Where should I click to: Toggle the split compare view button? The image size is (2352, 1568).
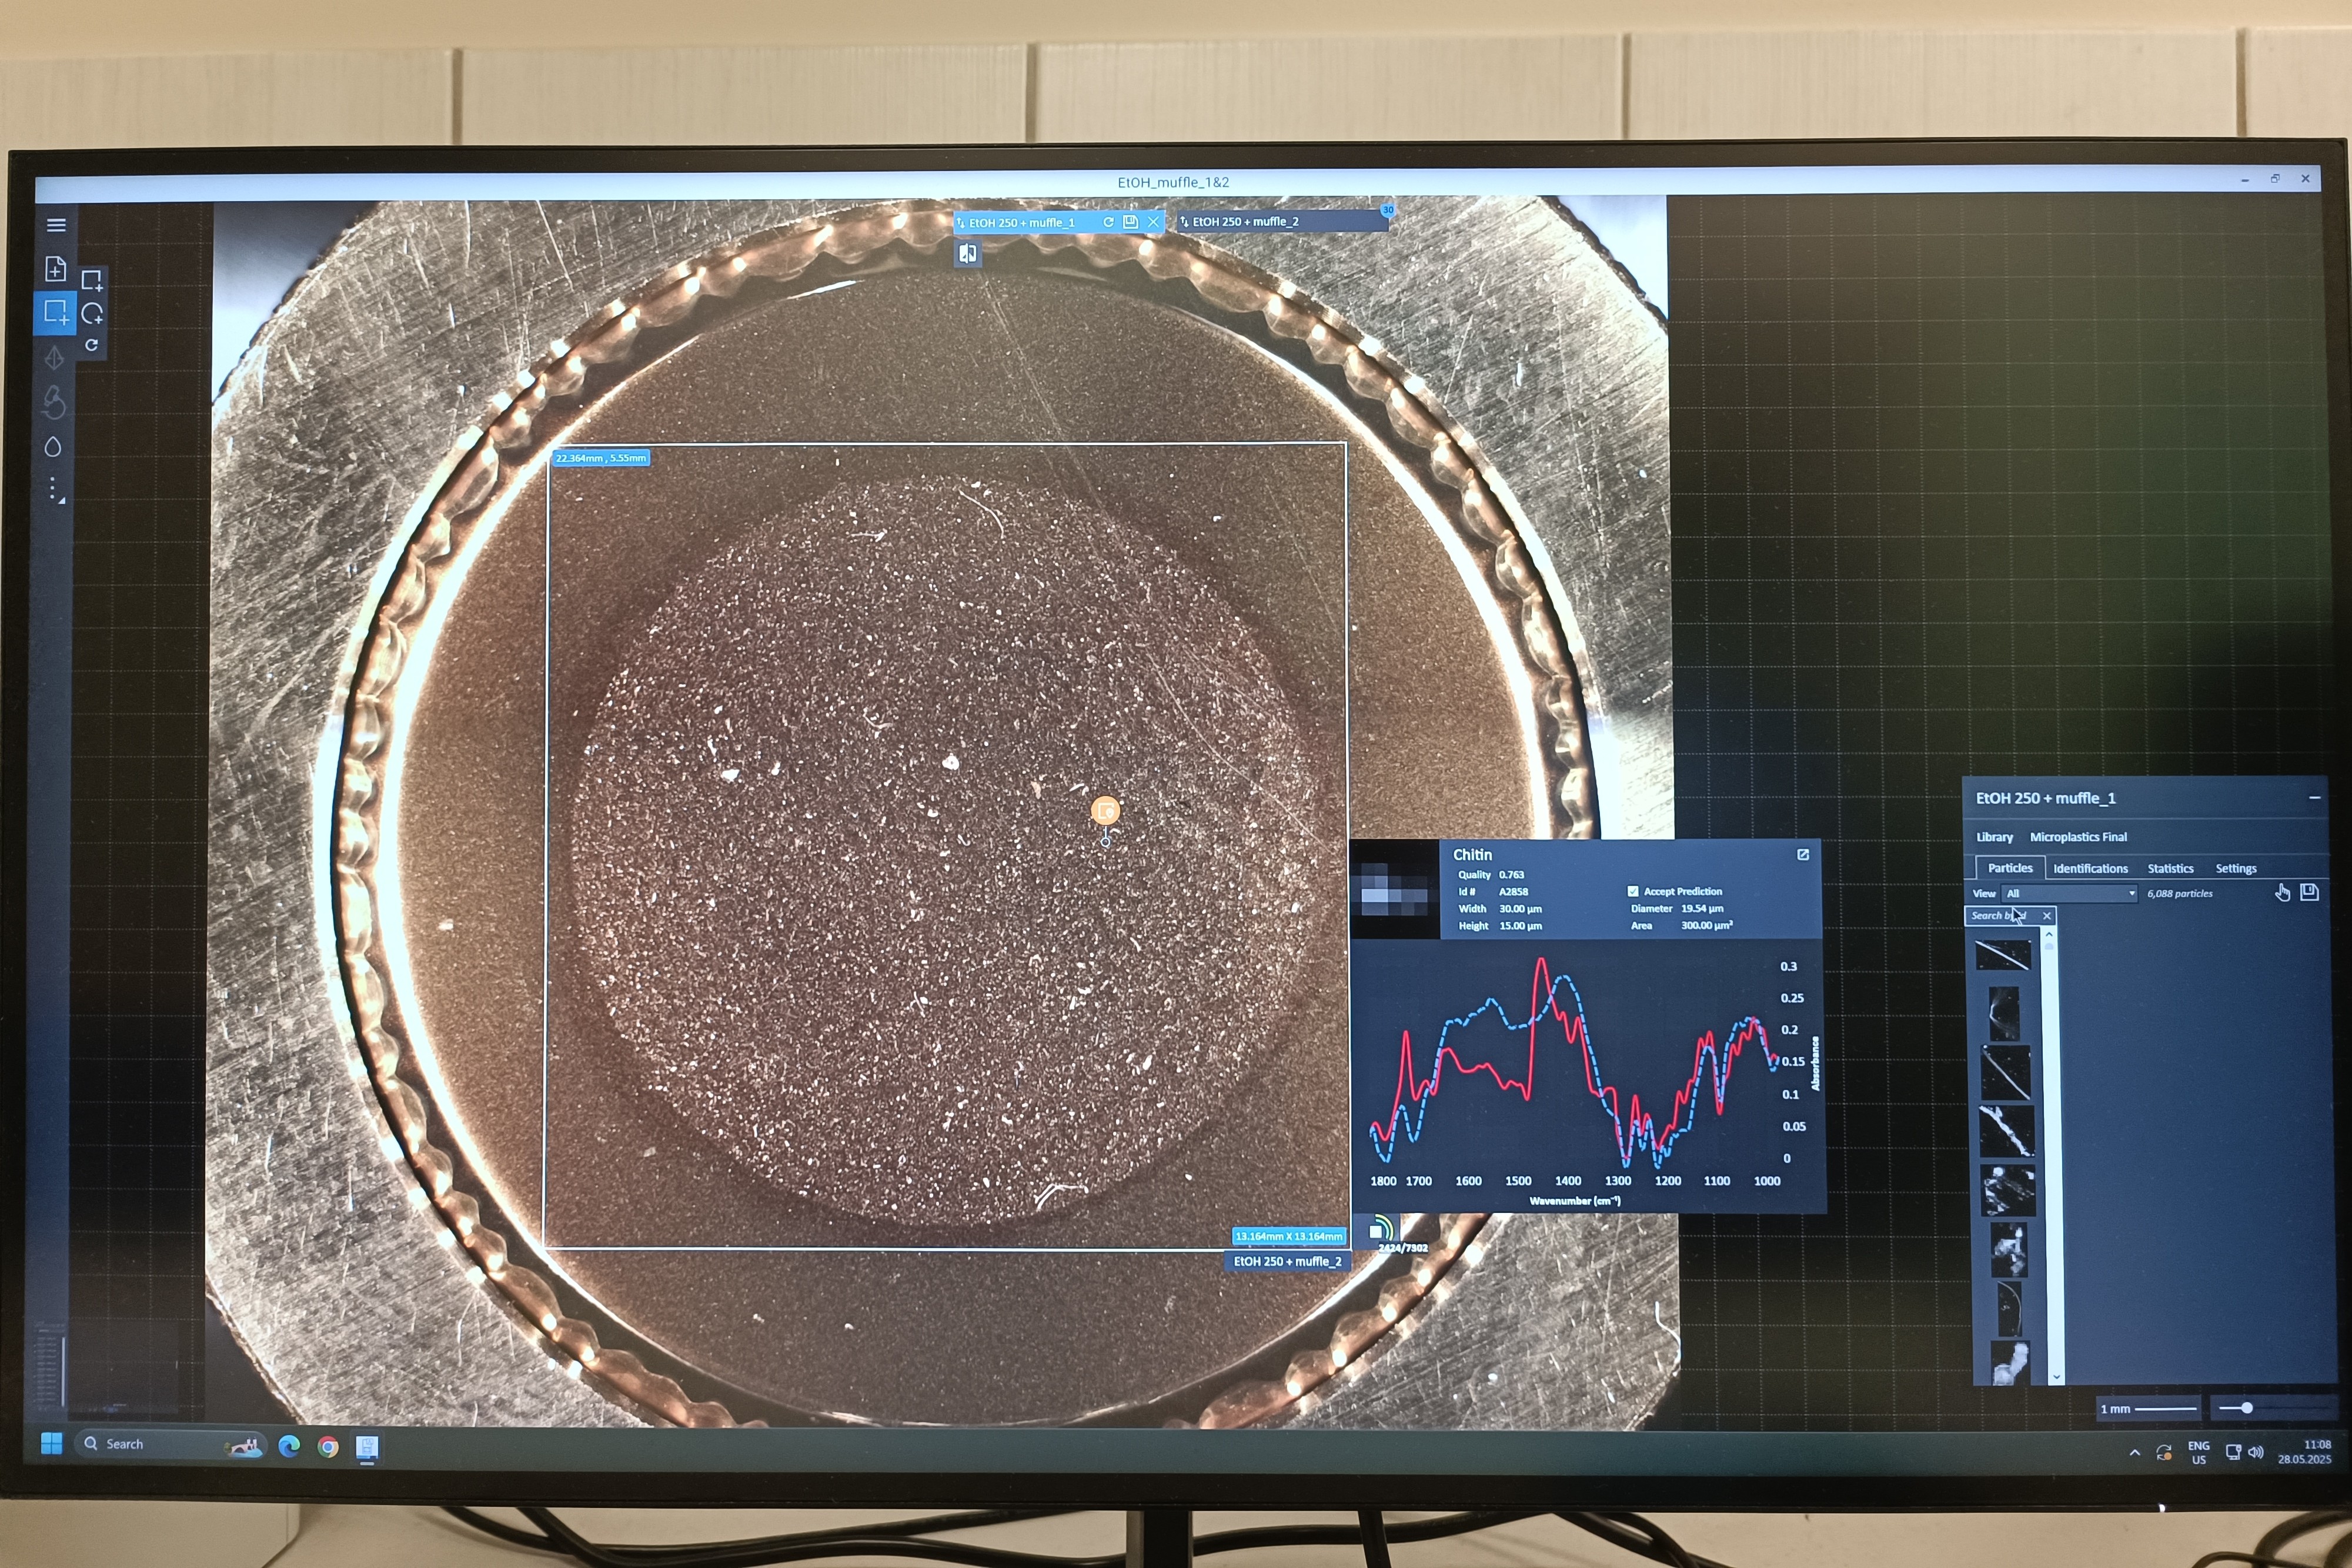[x=967, y=254]
